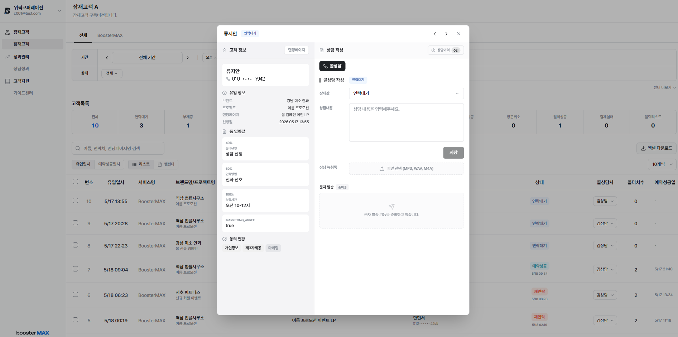Go to previous customer in modal header
Image resolution: width=678 pixels, height=337 pixels.
435,34
